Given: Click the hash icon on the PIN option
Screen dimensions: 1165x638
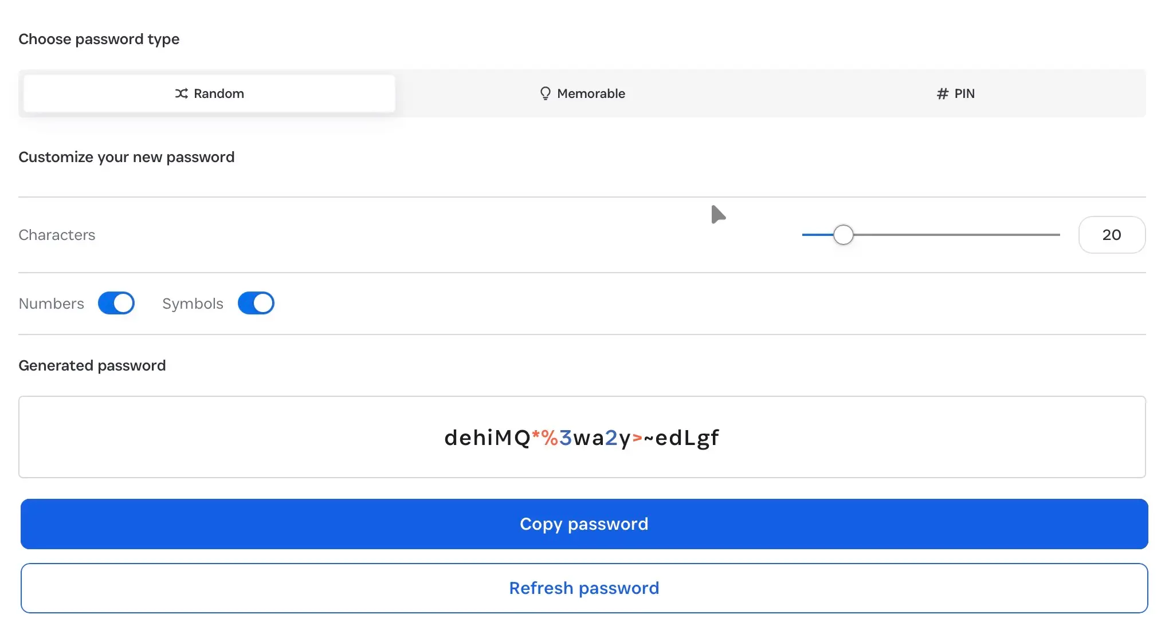Looking at the screenshot, I should point(941,93).
